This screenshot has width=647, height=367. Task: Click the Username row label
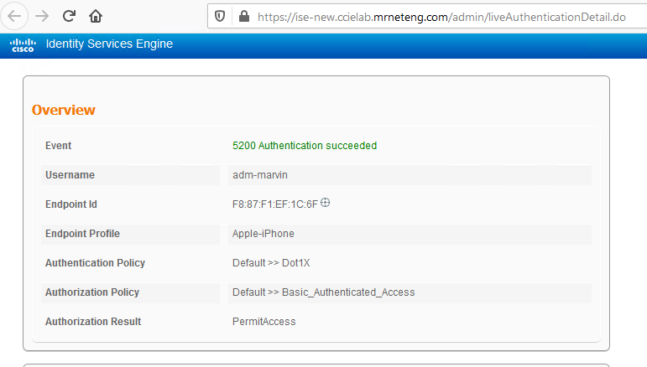70,175
